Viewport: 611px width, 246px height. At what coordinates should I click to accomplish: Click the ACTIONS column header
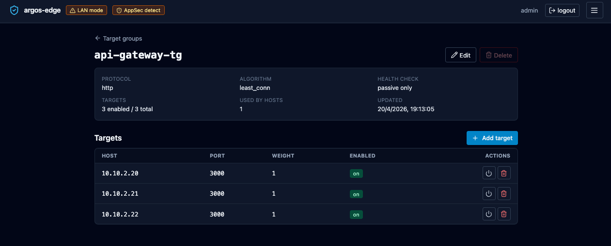pyautogui.click(x=498, y=156)
